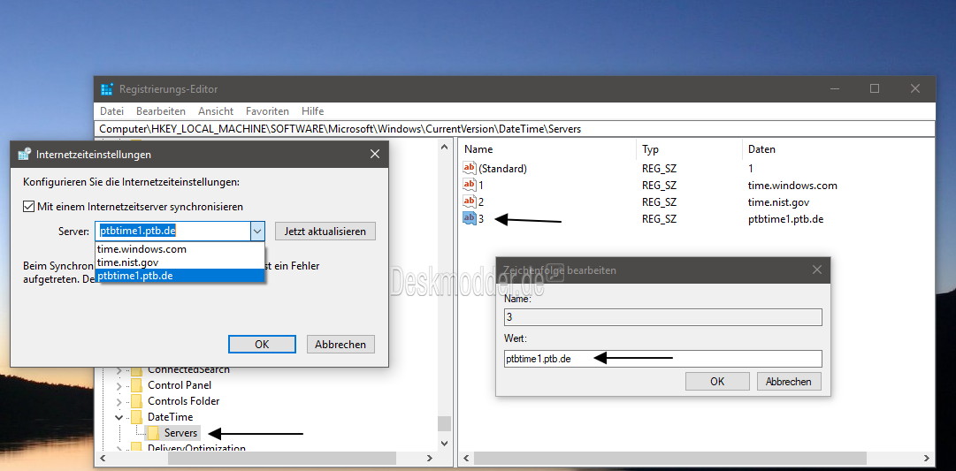Select the icon of registry value 2
The width and height of the screenshot is (956, 471).
[470, 201]
